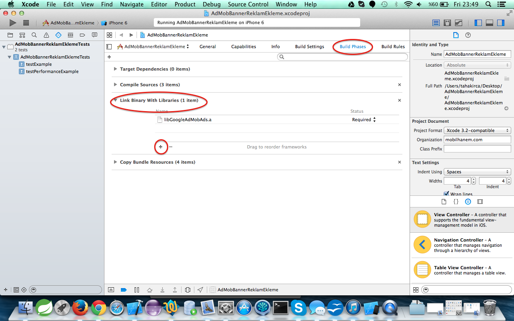Show the Quick Help inspector
Viewport: 514px width, 321px height.
[468, 35]
